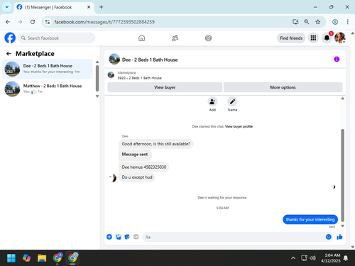The height and width of the screenshot is (266, 355).
Task: Open the tab search dropdown arrow
Action: (7, 7)
